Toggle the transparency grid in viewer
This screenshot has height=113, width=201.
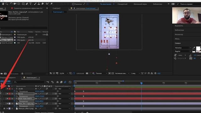(113, 73)
